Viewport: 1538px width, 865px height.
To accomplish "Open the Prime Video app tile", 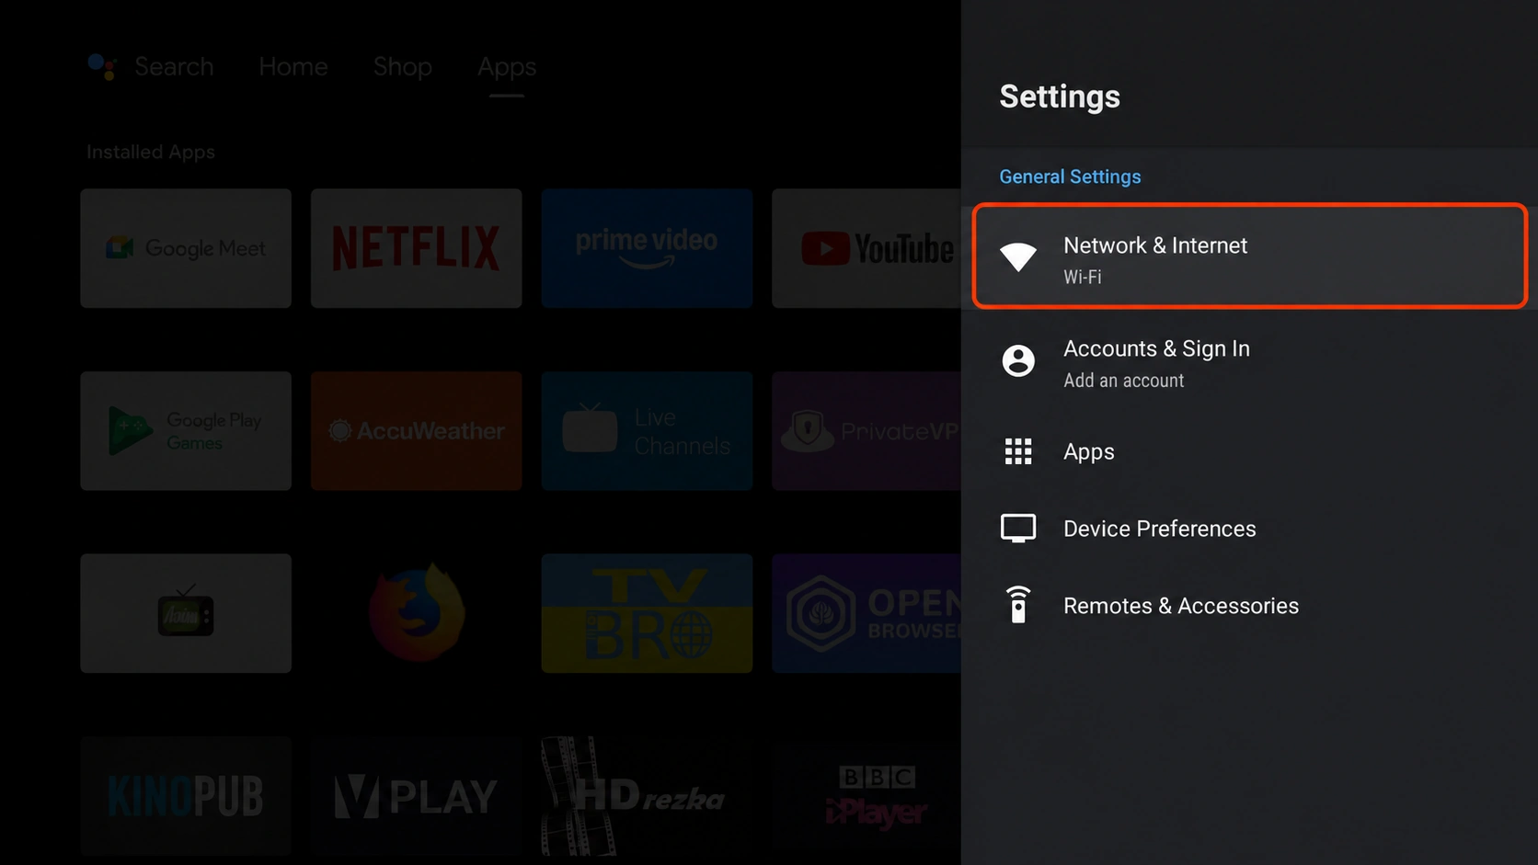I will [x=647, y=248].
